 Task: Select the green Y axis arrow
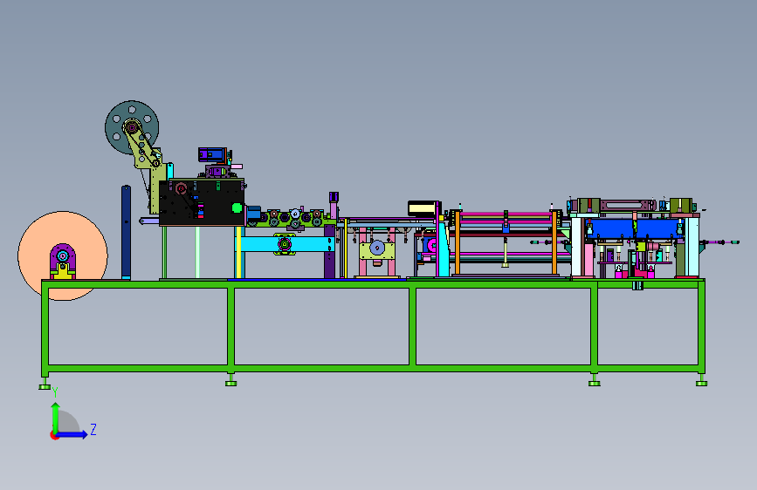pyautogui.click(x=56, y=418)
